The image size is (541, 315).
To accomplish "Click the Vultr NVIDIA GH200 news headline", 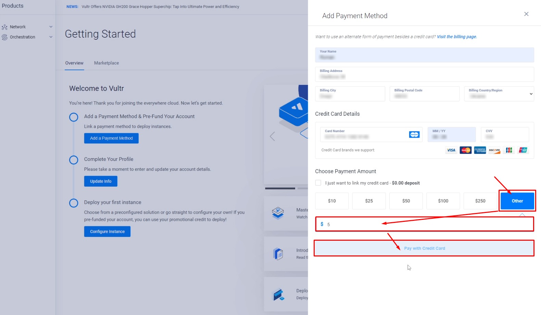I will (161, 7).
